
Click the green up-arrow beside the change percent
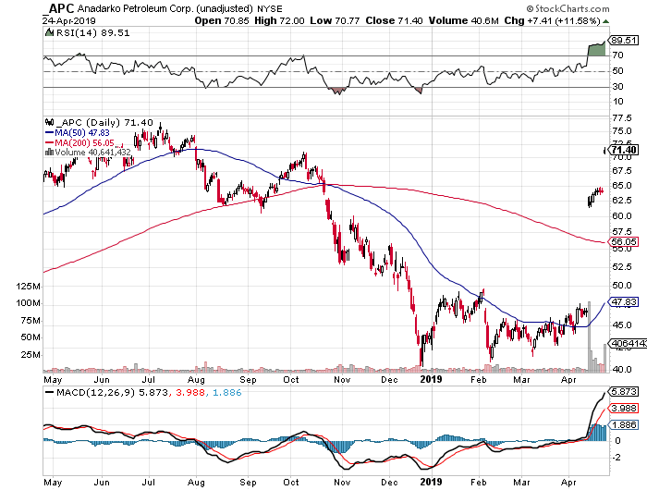click(605, 21)
